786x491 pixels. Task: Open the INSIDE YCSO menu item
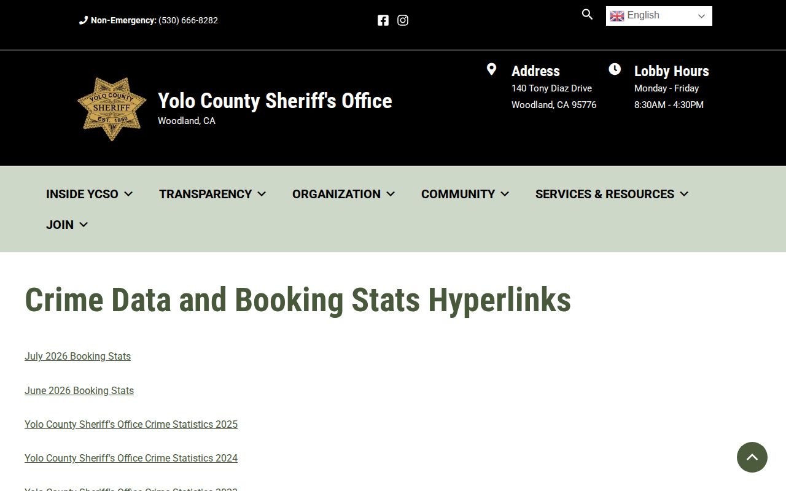(x=82, y=194)
